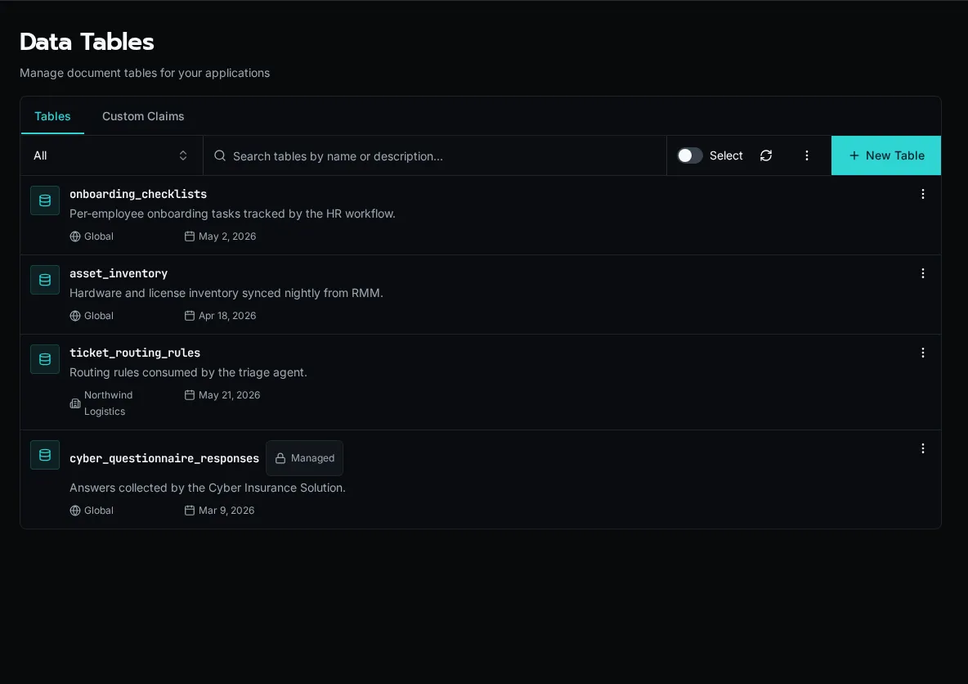Focus the search tables input field

click(435, 155)
